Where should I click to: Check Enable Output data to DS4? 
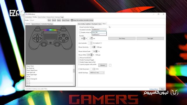79,62
